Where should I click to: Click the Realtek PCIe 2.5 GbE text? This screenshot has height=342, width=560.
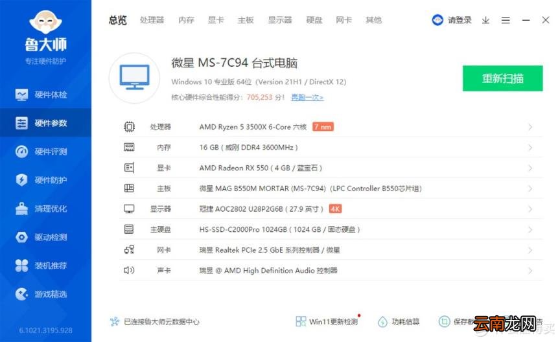[270, 250]
